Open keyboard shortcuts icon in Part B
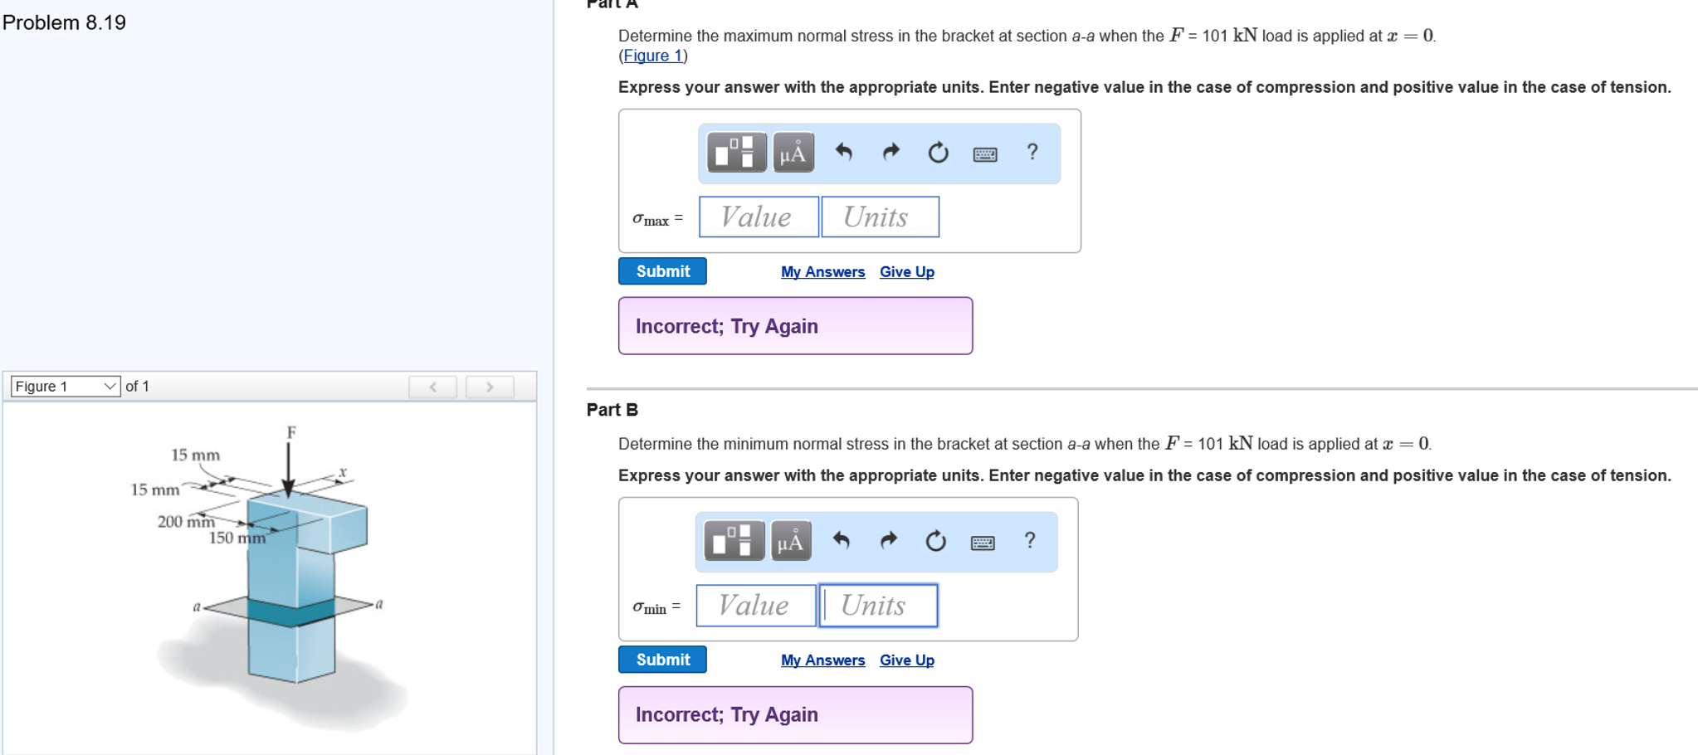Image resolution: width=1698 pixels, height=755 pixels. (x=983, y=542)
